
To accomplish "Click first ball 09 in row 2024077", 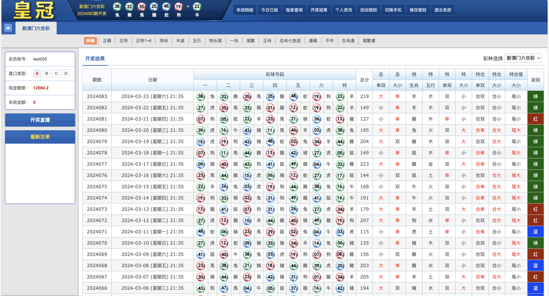I will [201, 164].
